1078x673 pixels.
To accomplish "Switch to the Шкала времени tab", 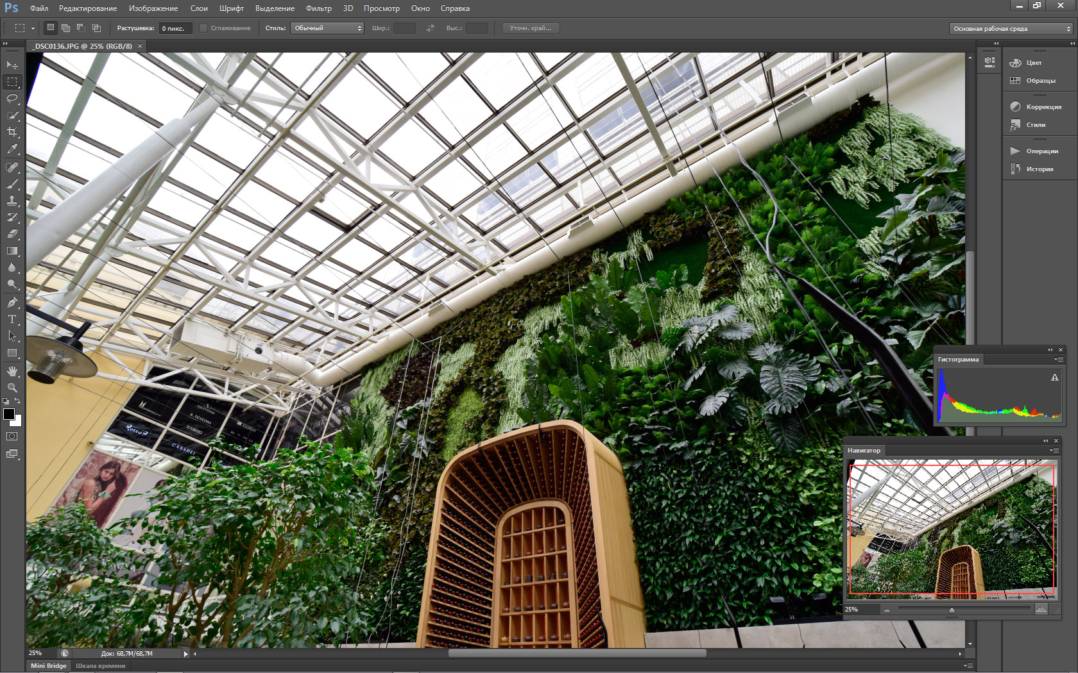I will point(101,666).
